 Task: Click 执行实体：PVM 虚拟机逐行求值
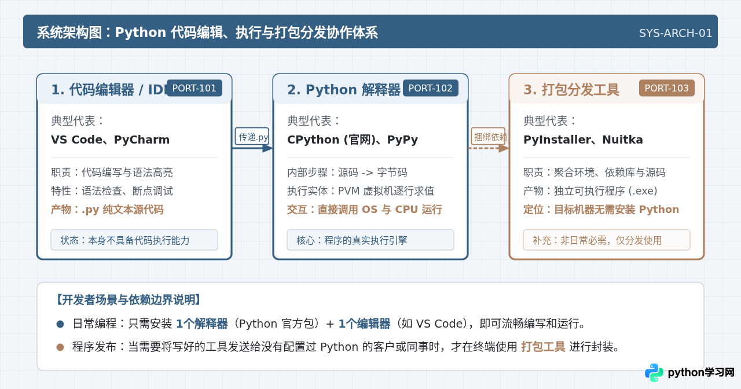(361, 191)
